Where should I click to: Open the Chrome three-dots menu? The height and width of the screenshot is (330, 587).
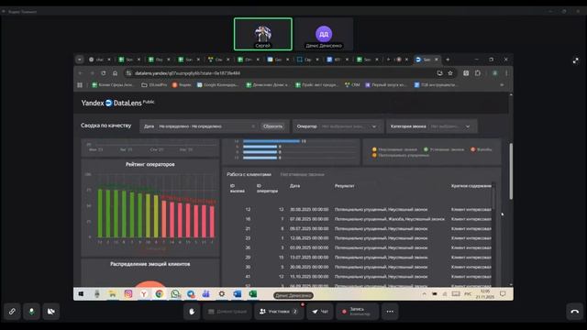[506, 73]
